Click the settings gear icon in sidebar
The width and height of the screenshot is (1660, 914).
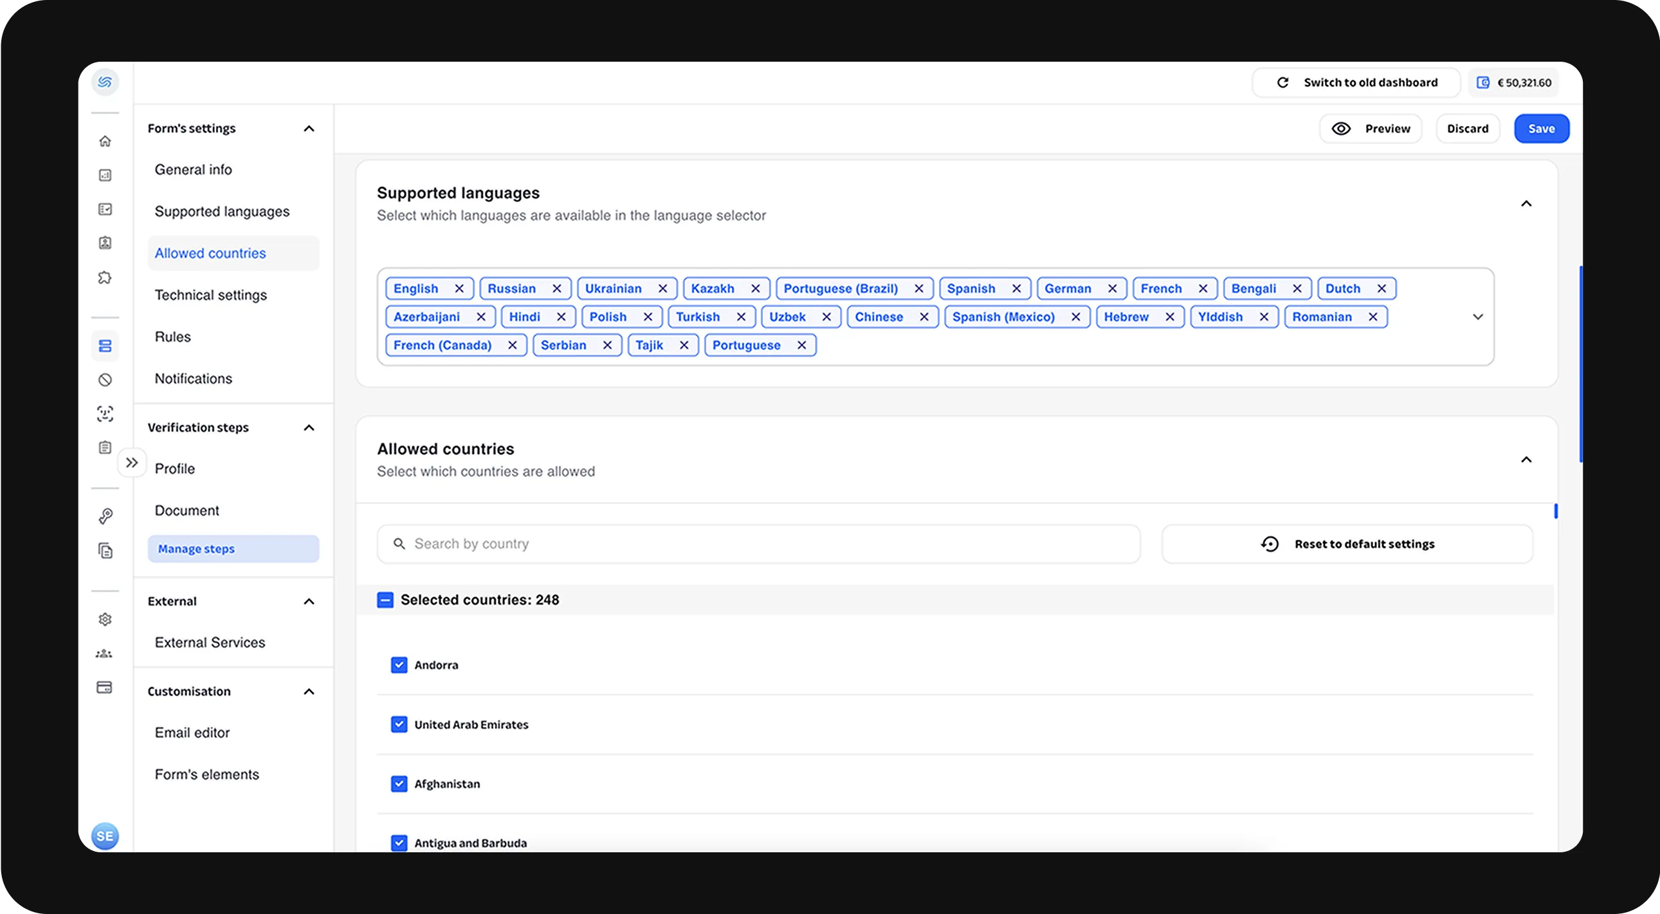(105, 619)
